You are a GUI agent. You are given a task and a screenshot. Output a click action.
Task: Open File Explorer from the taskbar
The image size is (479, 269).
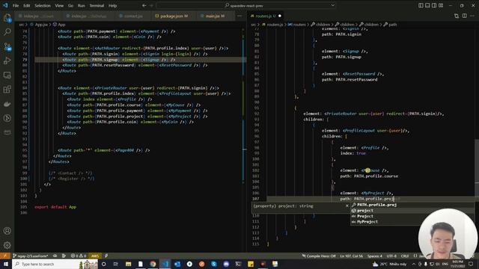(128, 264)
